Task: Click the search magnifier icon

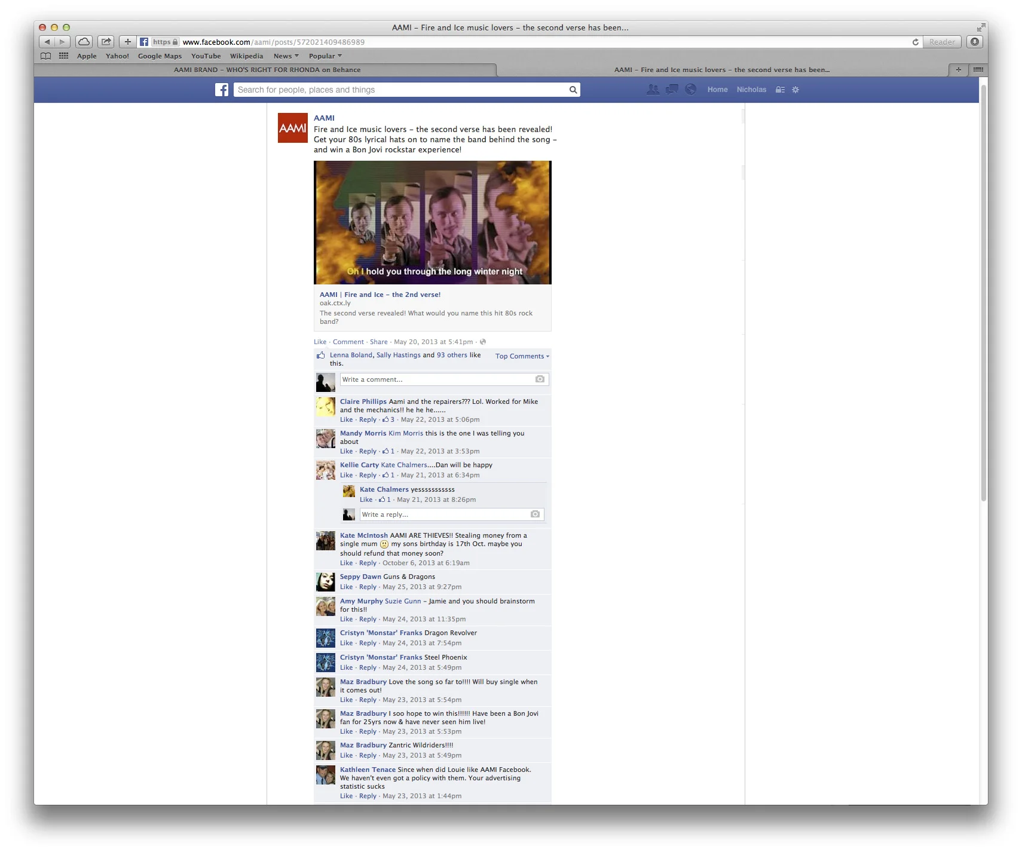Action: (573, 90)
